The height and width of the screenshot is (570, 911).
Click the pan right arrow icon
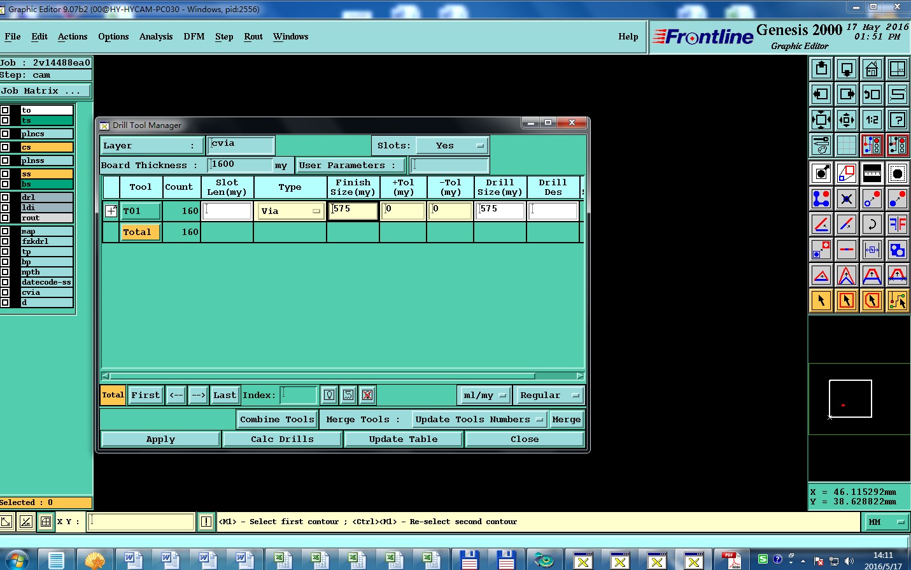847,94
